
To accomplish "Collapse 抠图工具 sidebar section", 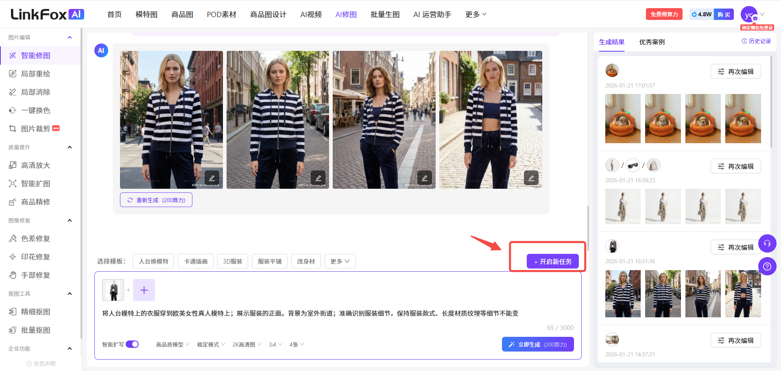I will tap(70, 294).
